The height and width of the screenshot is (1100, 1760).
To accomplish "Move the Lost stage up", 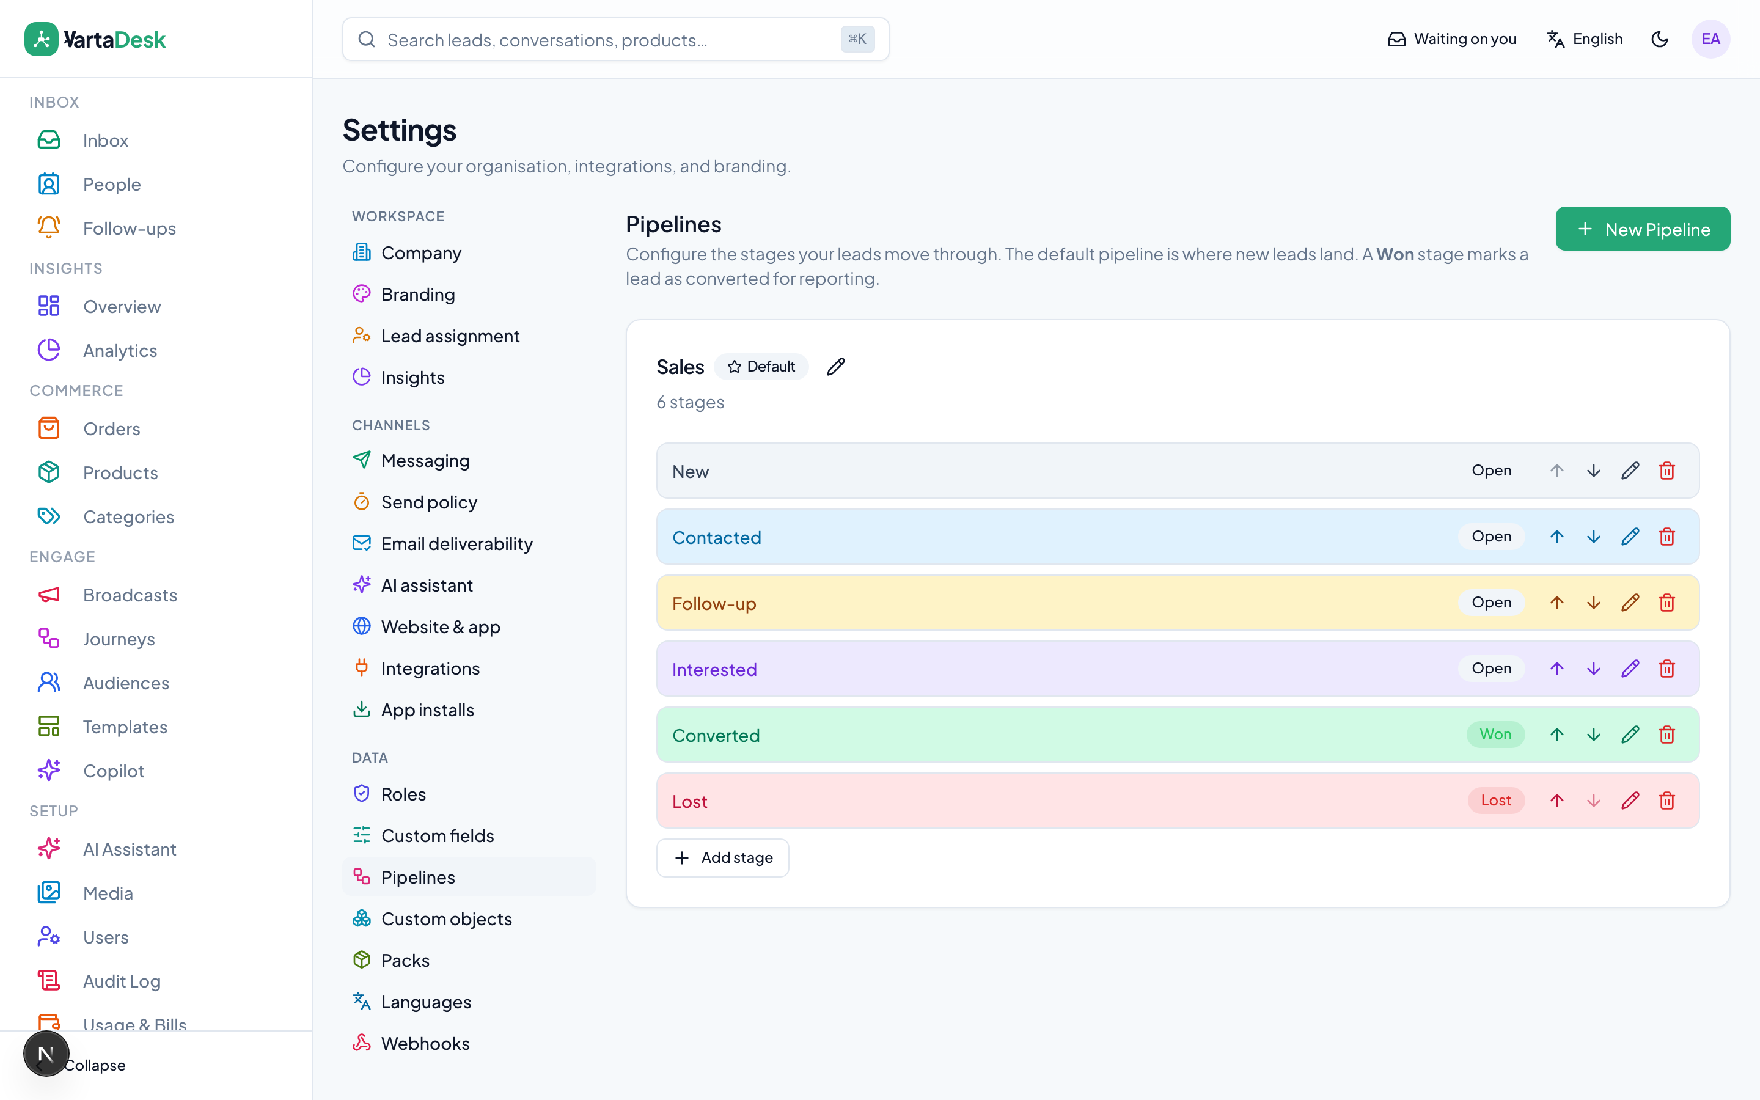I will 1557,801.
